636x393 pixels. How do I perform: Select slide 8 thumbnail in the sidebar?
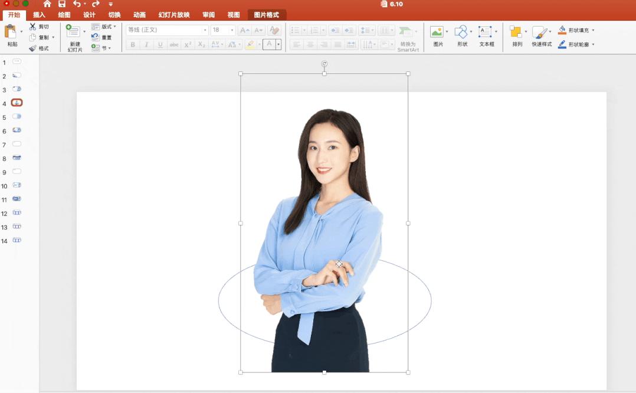pyautogui.click(x=17, y=159)
